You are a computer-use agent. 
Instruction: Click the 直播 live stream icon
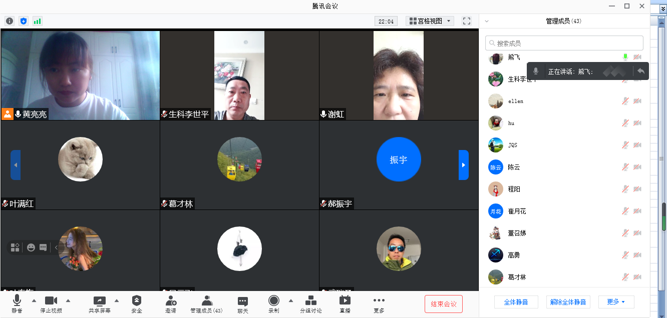click(x=345, y=300)
